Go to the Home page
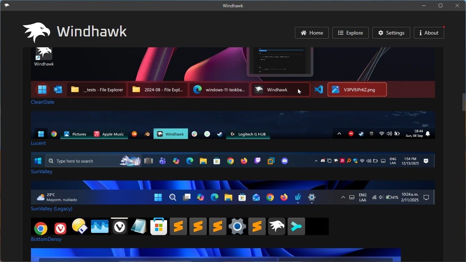 312,33
